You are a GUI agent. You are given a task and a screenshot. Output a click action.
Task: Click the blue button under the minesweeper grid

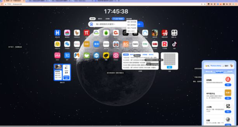pos(169,67)
